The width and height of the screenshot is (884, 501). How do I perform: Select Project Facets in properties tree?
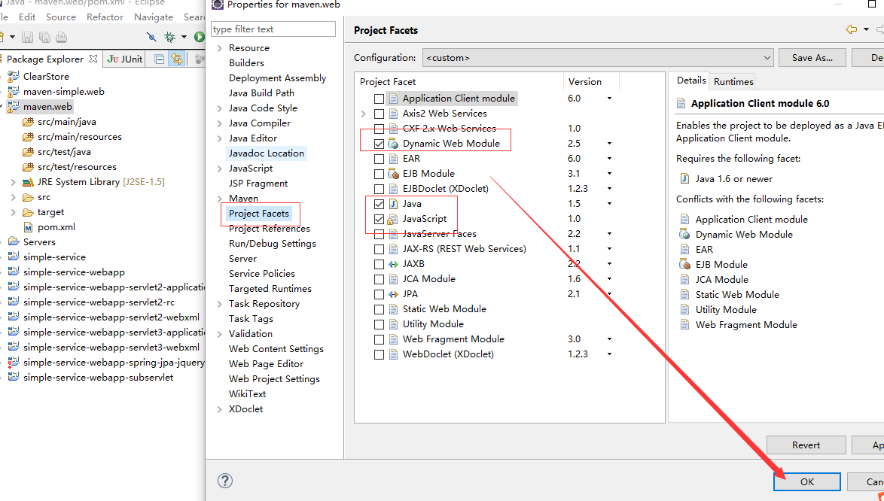pos(259,214)
